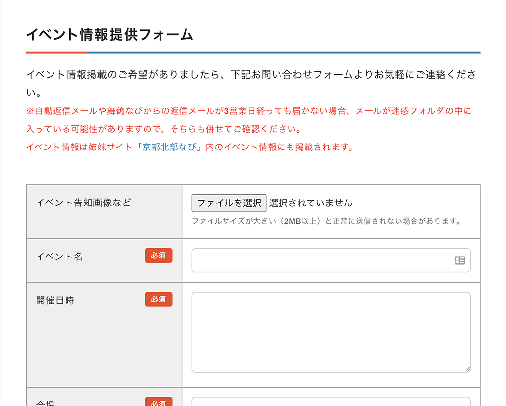This screenshot has height=406, width=506.
Task: Click the イベント名 field label
Action: (59, 257)
